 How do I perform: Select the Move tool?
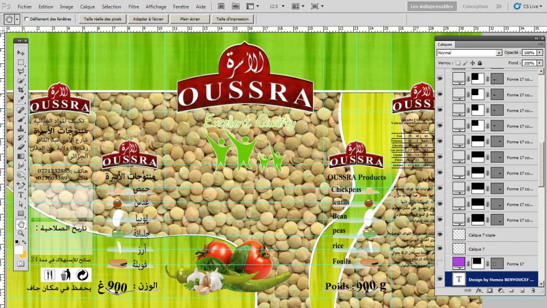[x=21, y=53]
